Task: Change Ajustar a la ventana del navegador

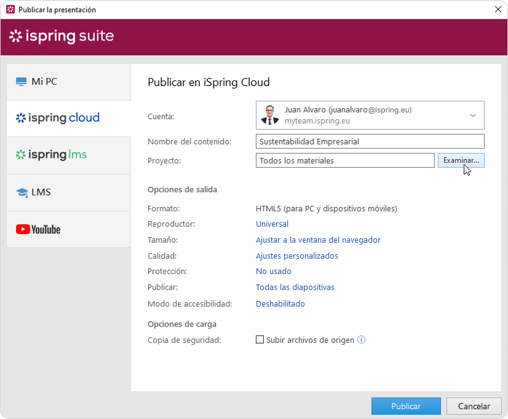Action: pos(318,240)
